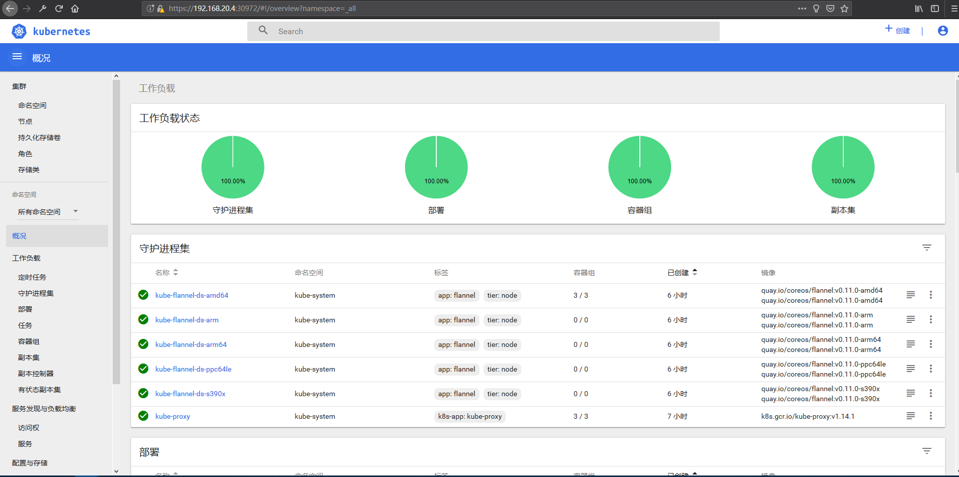Select 概况 overview in sidebar
Image resolution: width=959 pixels, height=477 pixels.
(57, 236)
